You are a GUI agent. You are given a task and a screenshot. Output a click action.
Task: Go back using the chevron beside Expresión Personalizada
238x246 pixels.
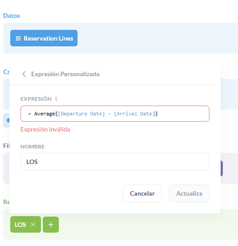pos(24,74)
